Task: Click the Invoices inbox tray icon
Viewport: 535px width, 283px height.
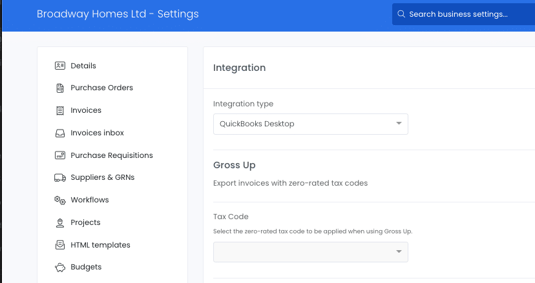Action: (60, 133)
